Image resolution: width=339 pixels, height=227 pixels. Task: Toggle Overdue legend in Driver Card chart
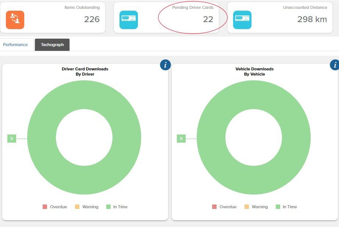[x=55, y=207]
